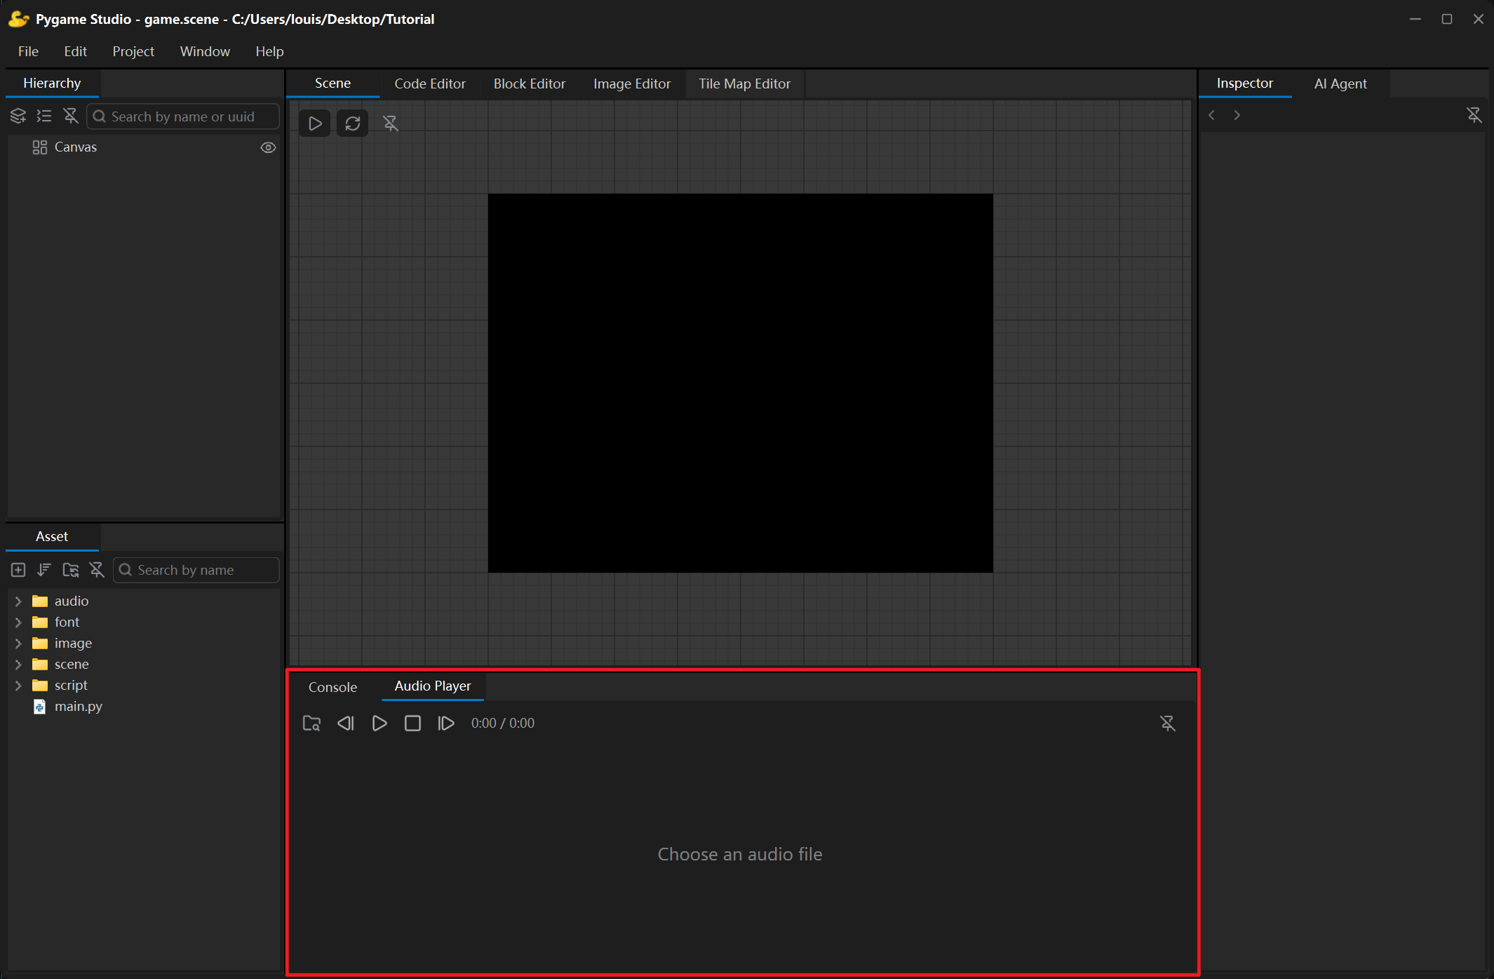This screenshot has height=979, width=1494.
Task: Open the File menu
Action: click(28, 51)
